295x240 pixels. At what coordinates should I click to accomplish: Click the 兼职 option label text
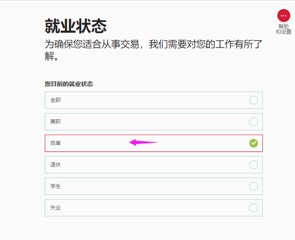click(x=56, y=122)
